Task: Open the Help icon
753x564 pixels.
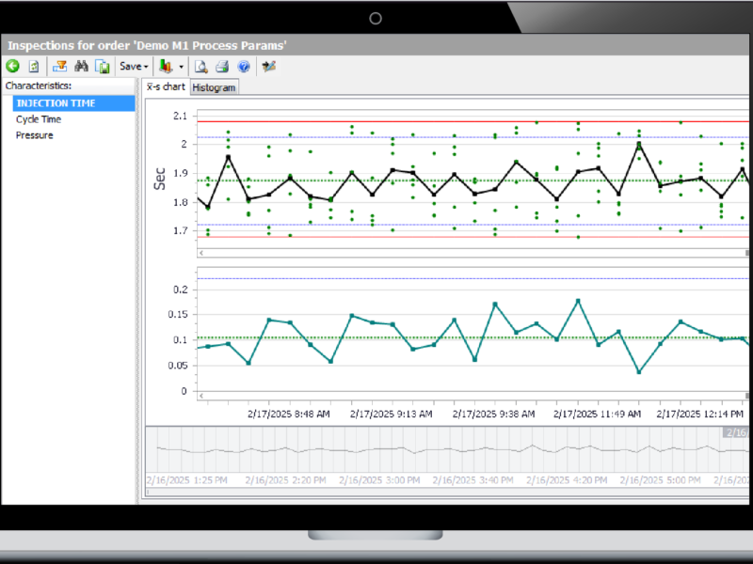Action: point(243,66)
